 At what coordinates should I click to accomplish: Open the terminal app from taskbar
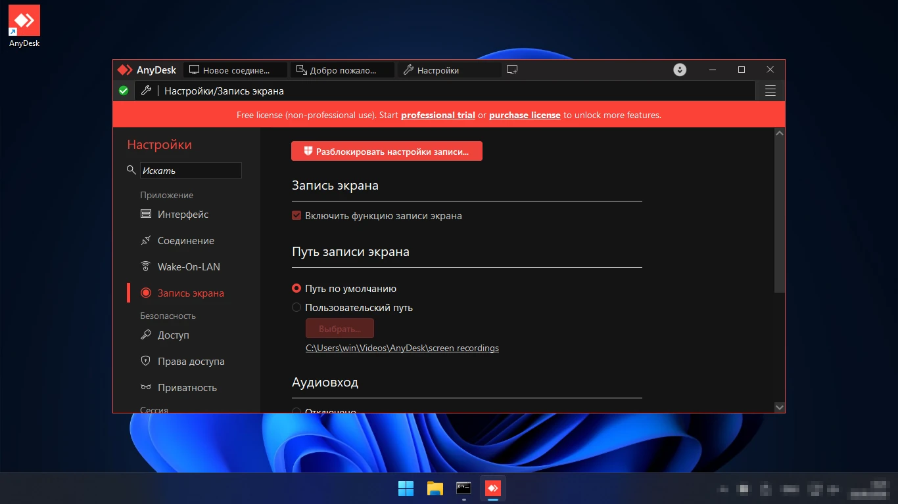464,488
